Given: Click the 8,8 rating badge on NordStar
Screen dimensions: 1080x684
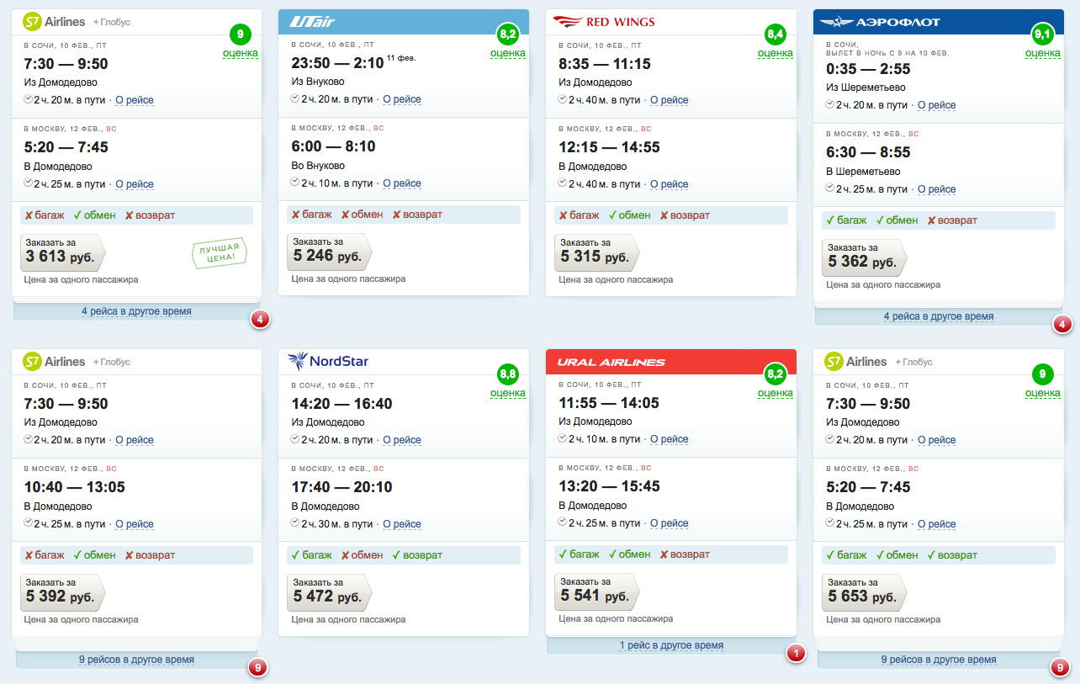Looking at the screenshot, I should (x=508, y=375).
